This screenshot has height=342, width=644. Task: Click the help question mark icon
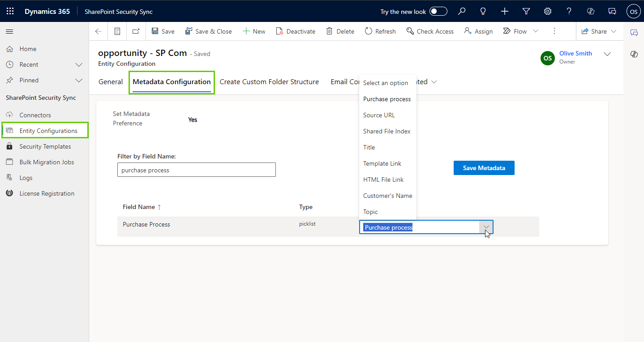(569, 11)
